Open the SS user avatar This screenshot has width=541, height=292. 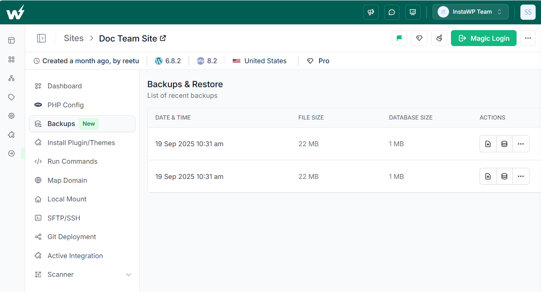coord(528,12)
